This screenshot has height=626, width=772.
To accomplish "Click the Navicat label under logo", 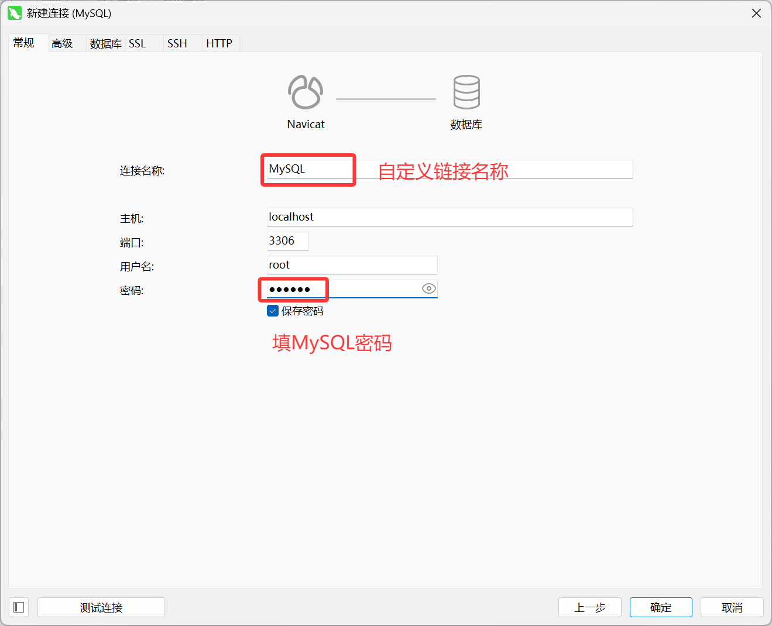I will (306, 125).
